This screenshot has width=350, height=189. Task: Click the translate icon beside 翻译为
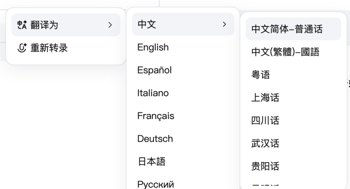pos(22,25)
